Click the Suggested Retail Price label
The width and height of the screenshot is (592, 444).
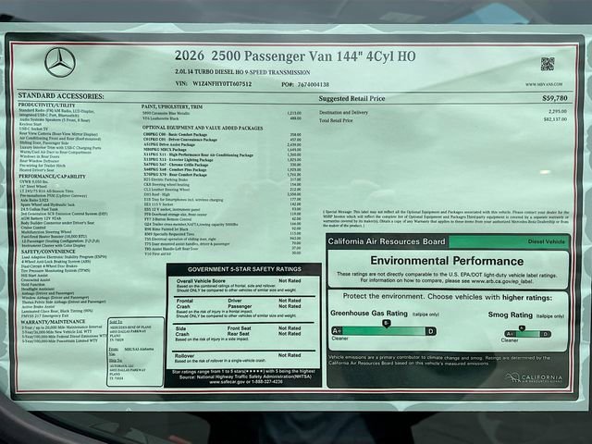pyautogui.click(x=351, y=99)
